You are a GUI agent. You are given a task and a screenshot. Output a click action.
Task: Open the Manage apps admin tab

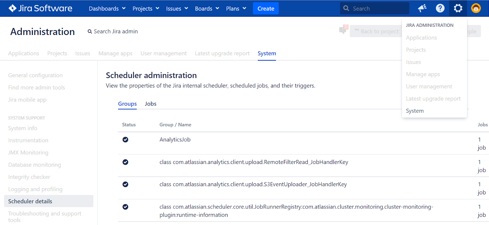click(x=115, y=53)
